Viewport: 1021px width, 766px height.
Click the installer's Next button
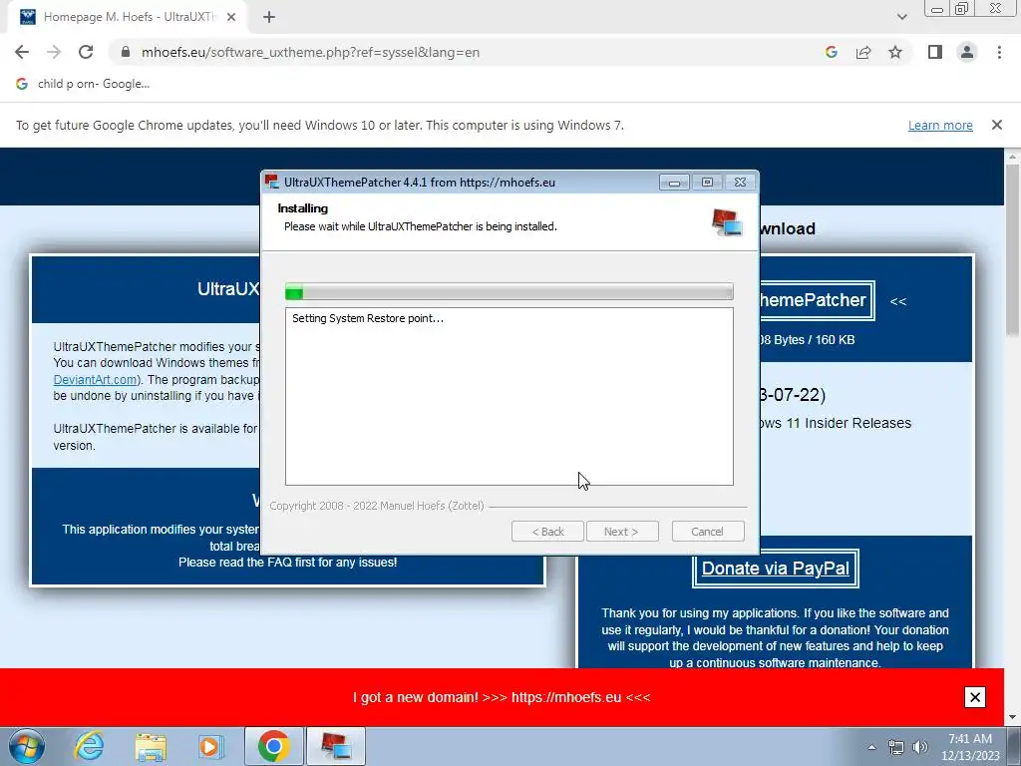point(622,532)
